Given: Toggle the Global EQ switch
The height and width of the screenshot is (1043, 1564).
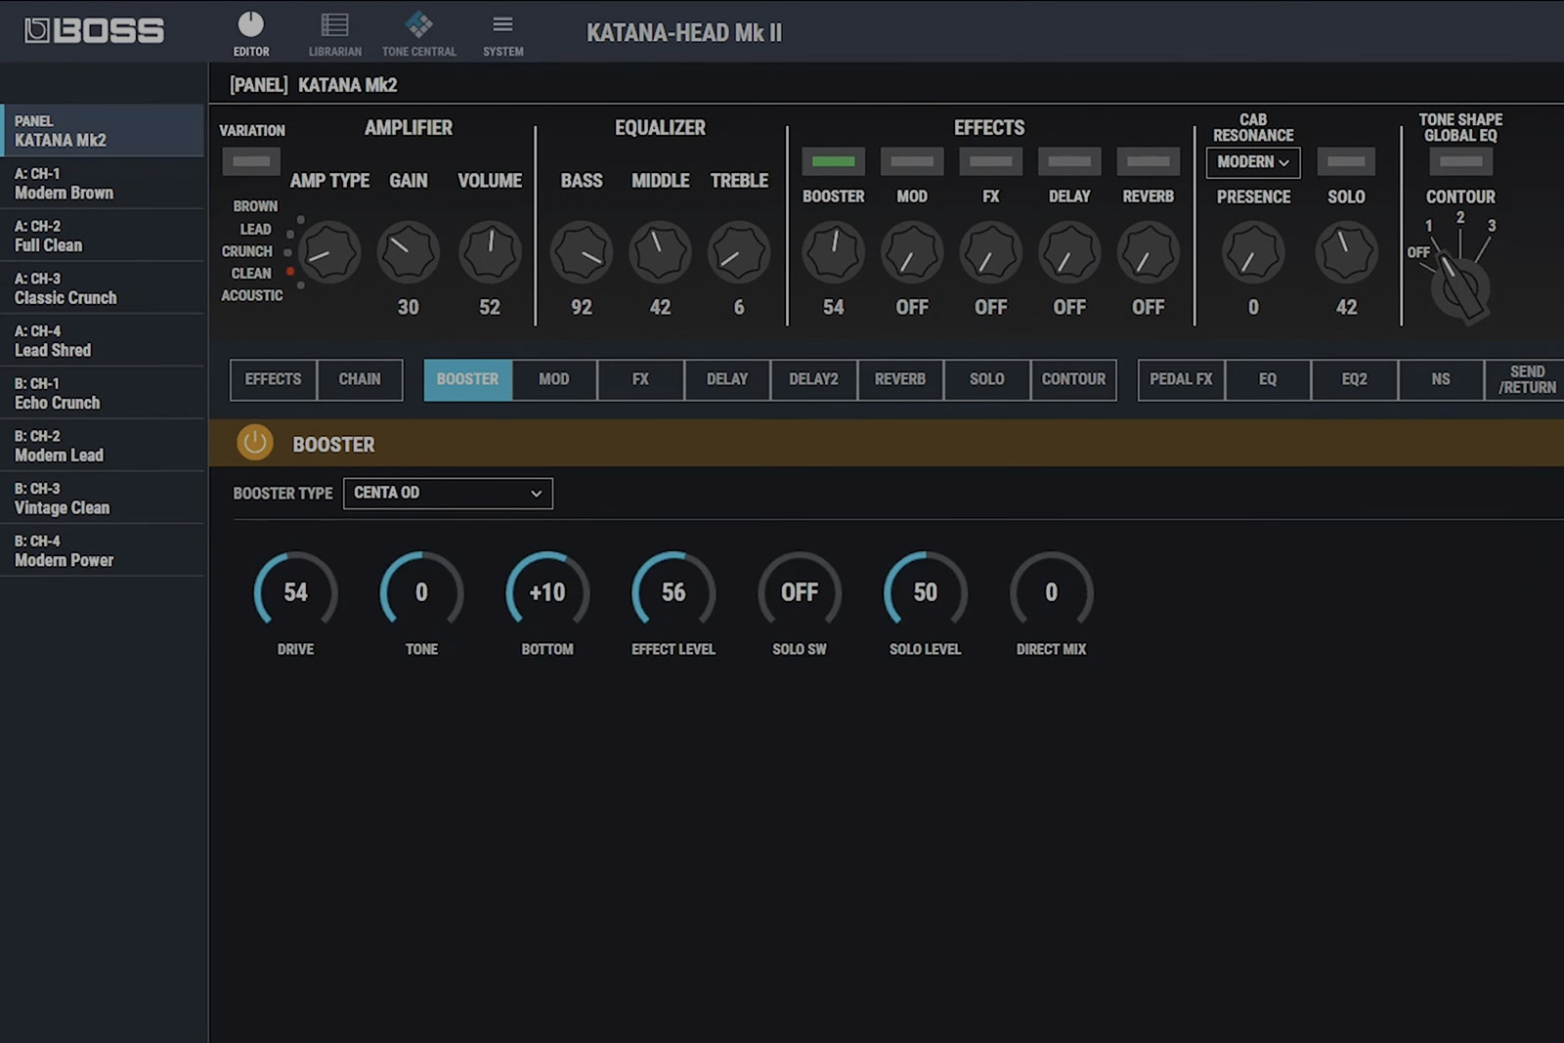Looking at the screenshot, I should pyautogui.click(x=1460, y=161).
